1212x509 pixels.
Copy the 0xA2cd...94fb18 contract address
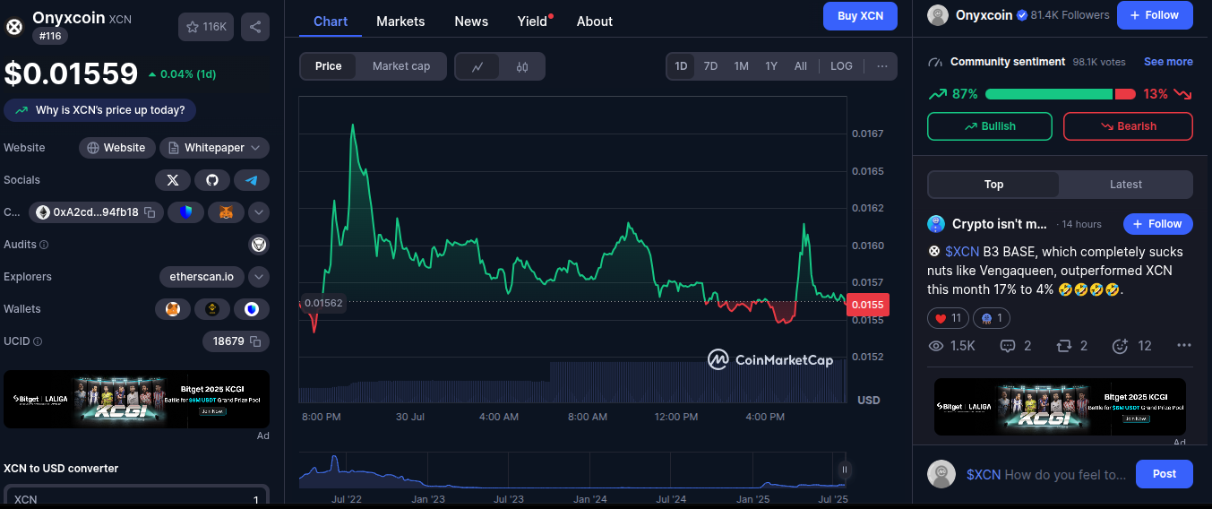(x=150, y=212)
